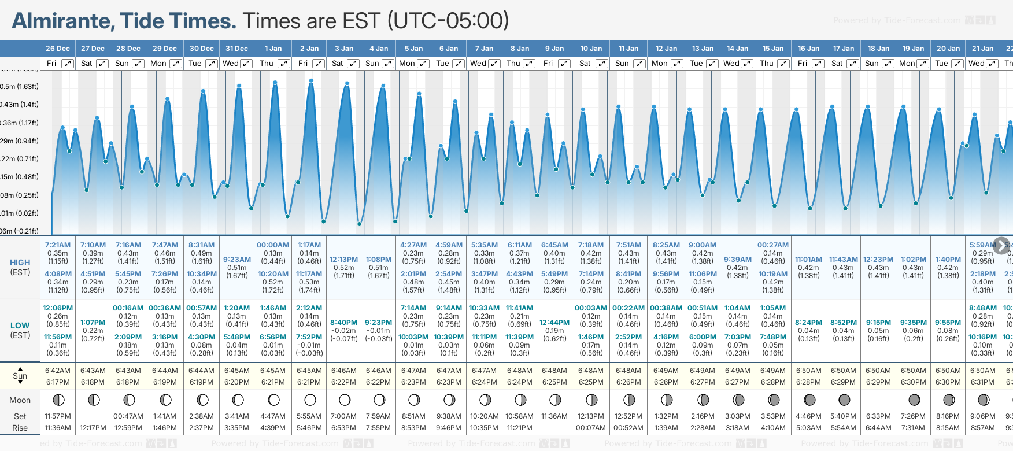Viewport: 1013px width, 451px height.
Task: Click the moon phase icon under 2 Jan
Action: (310, 400)
